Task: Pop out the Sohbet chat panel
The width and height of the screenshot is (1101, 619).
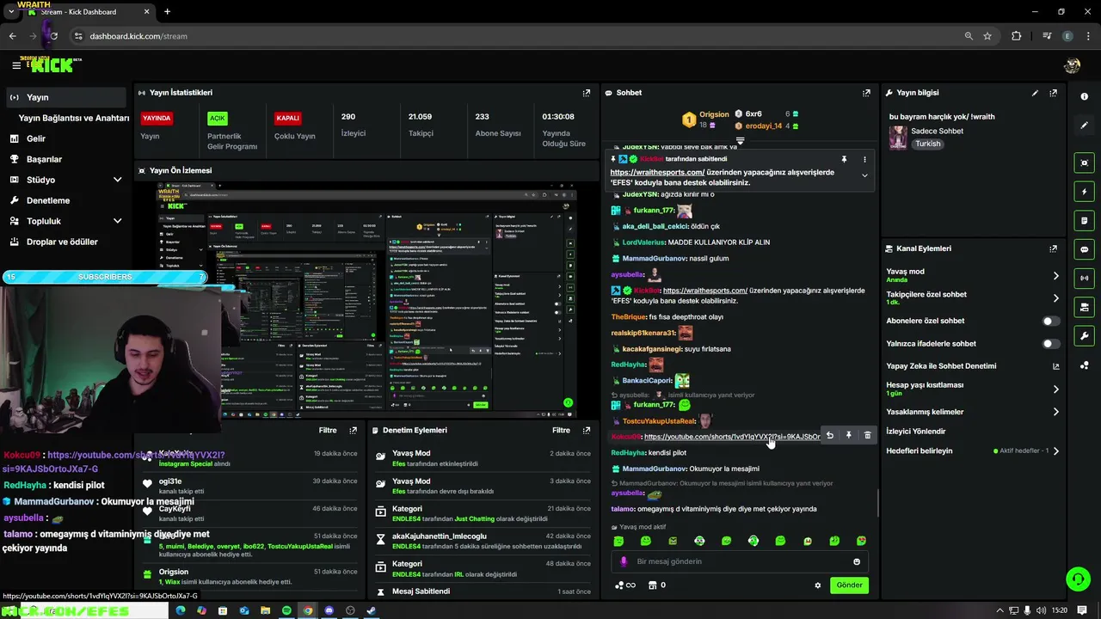Action: 866,93
